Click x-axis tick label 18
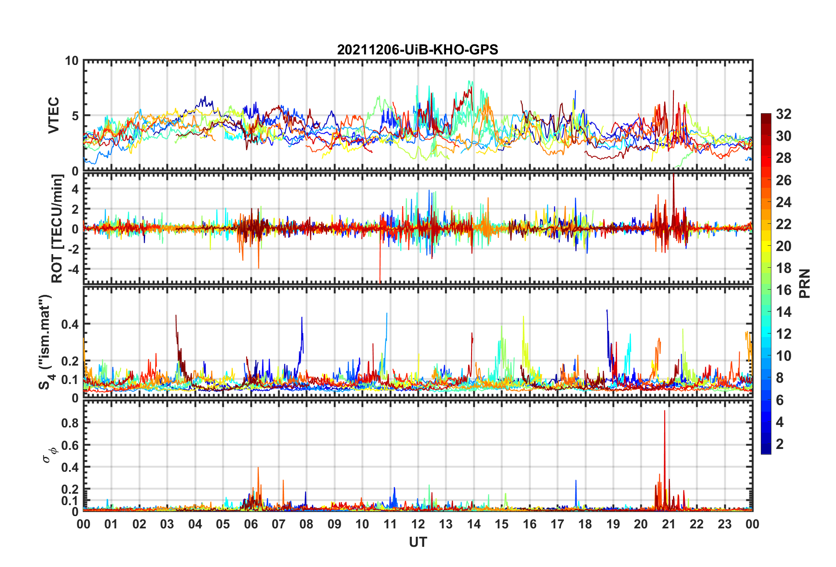This screenshot has width=836, height=567. coord(585,524)
